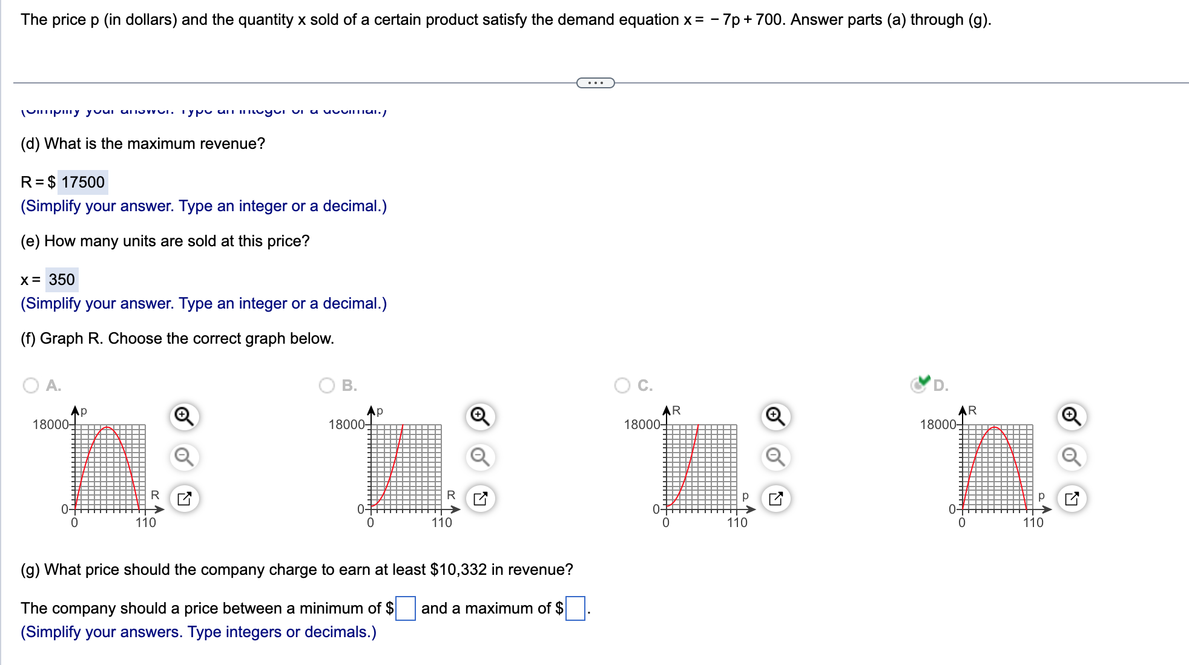Open the enlarge-graph icon for graph A
The image size is (1189, 665).
click(x=183, y=499)
